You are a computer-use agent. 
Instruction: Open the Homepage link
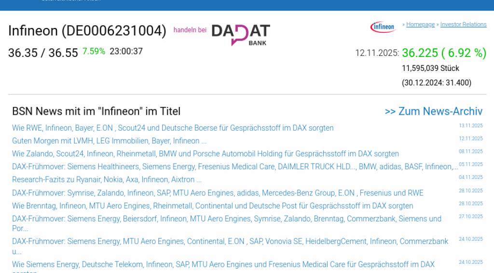pos(420,25)
